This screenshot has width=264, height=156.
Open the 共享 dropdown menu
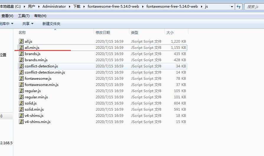(x=28, y=24)
